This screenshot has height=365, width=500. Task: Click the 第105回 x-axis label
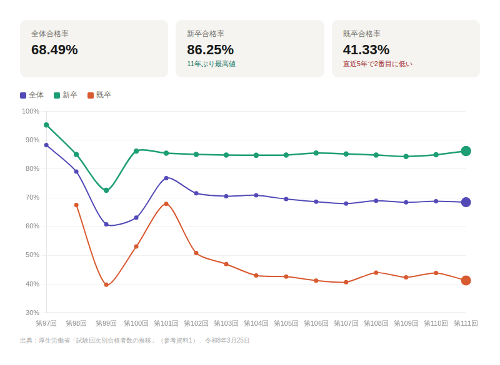pos(286,323)
